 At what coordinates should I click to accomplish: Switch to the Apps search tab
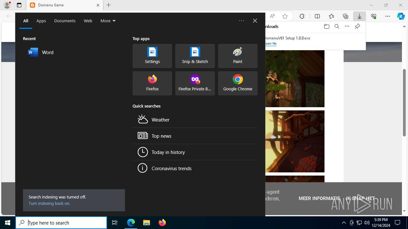[41, 21]
